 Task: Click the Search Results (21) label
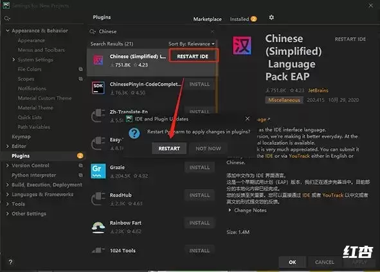112,44
